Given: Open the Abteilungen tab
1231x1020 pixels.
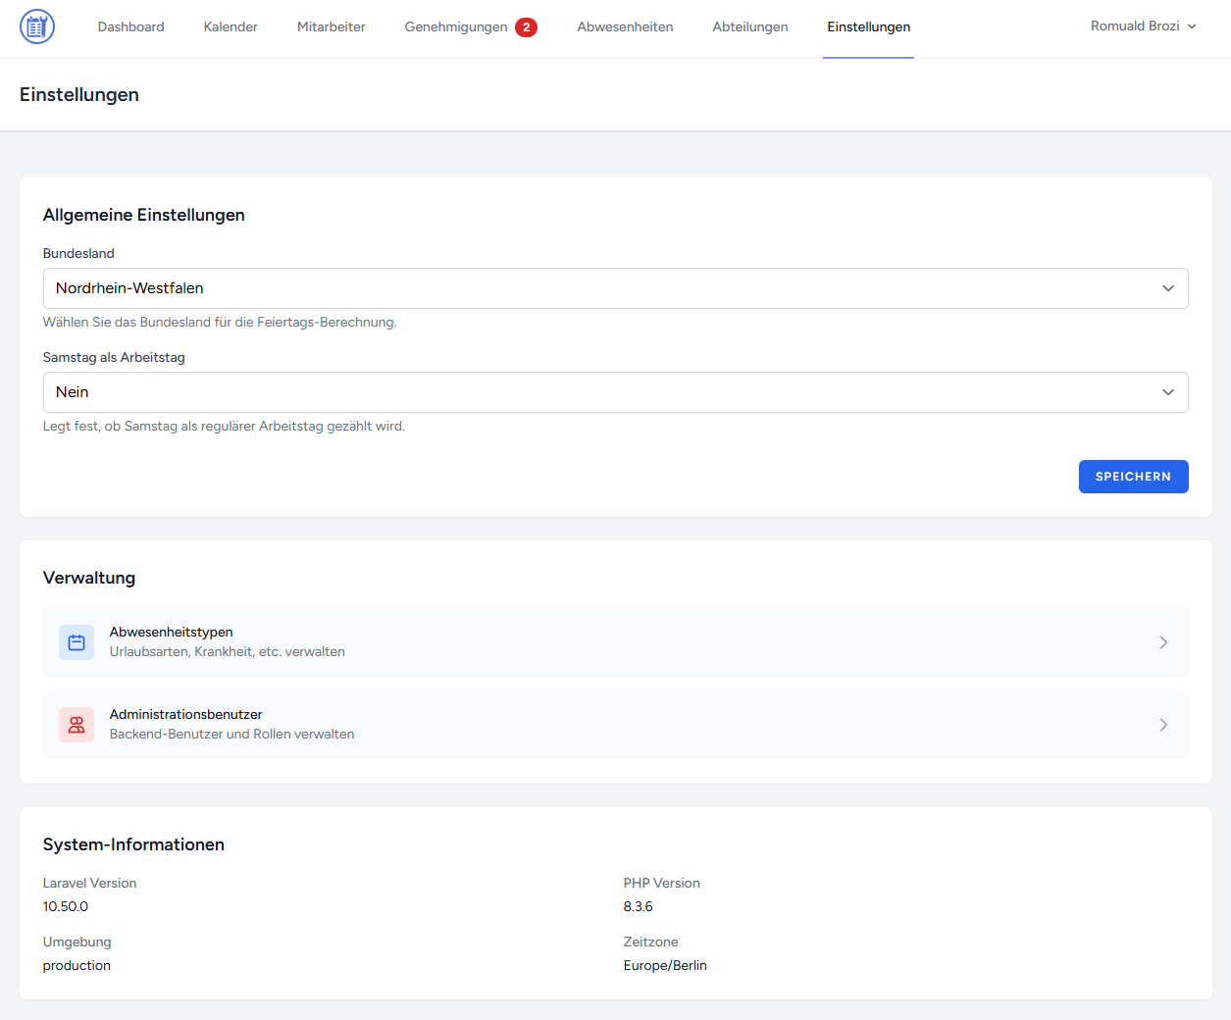Looking at the screenshot, I should (x=749, y=27).
